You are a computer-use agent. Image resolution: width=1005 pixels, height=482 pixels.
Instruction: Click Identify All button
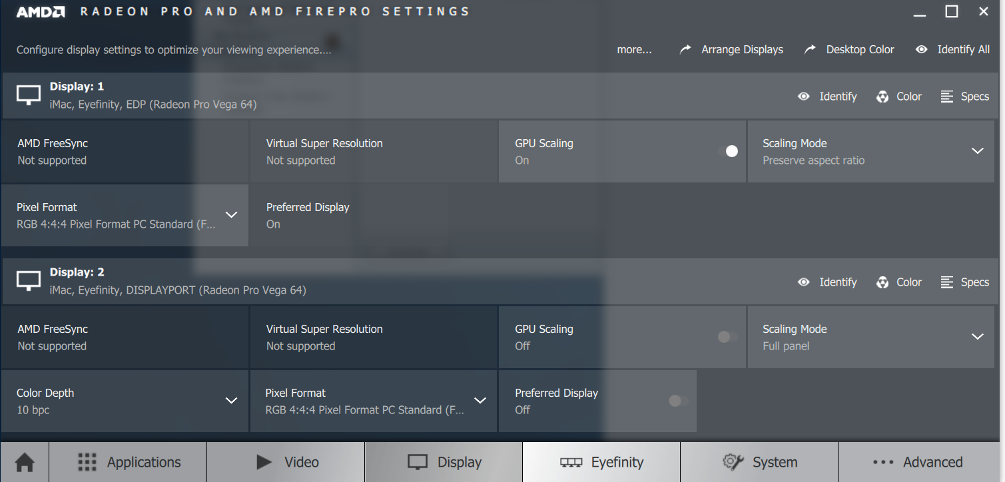click(x=952, y=50)
